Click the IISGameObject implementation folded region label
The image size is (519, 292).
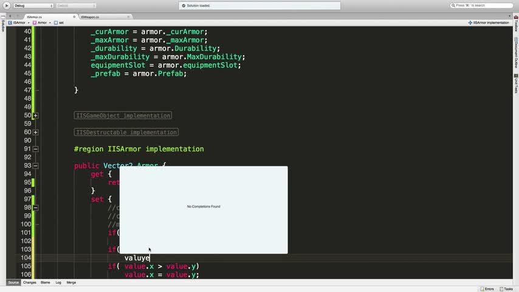(x=123, y=116)
